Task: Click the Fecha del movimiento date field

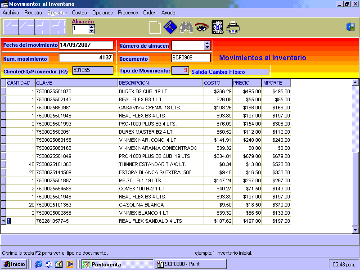Action: [x=86, y=45]
